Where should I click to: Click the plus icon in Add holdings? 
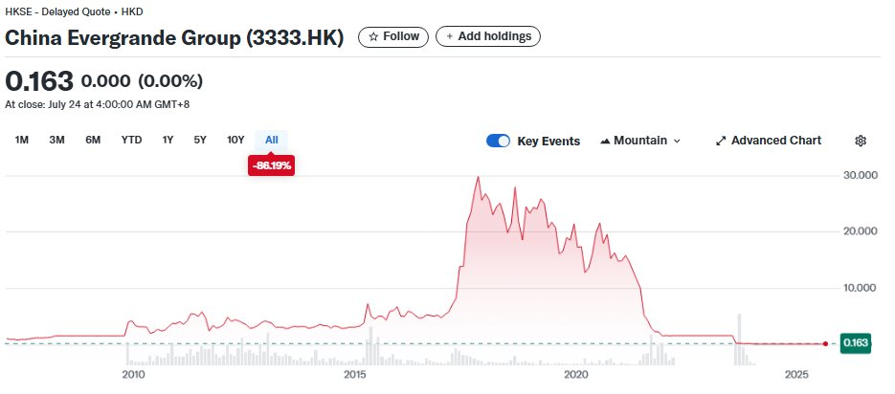coord(450,36)
